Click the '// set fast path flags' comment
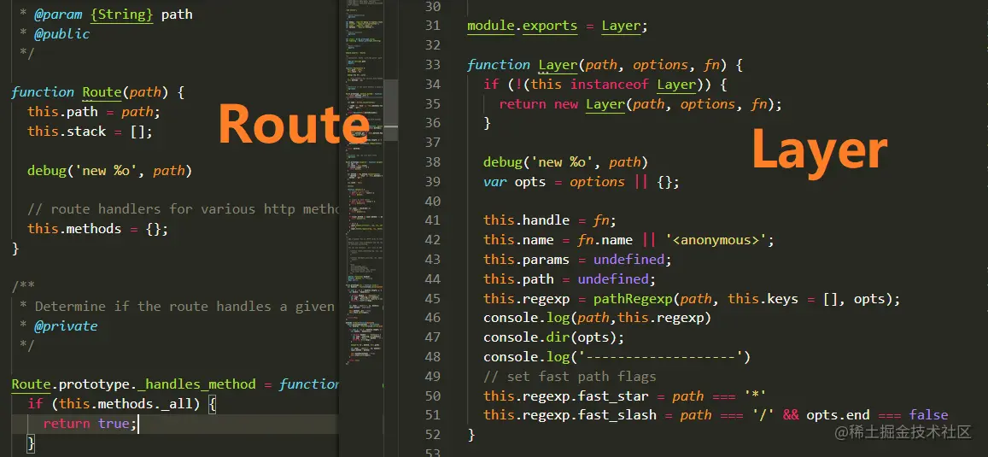This screenshot has height=457, width=988. point(570,377)
